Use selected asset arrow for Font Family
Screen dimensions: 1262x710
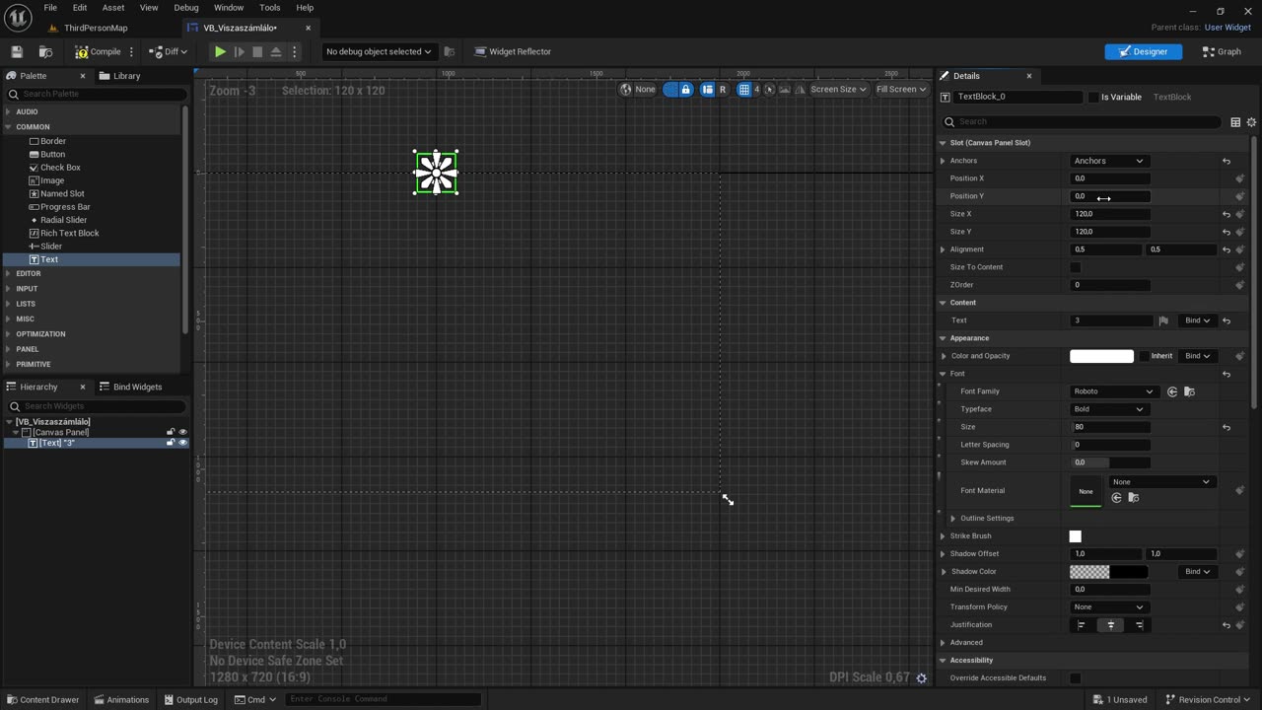click(1172, 391)
